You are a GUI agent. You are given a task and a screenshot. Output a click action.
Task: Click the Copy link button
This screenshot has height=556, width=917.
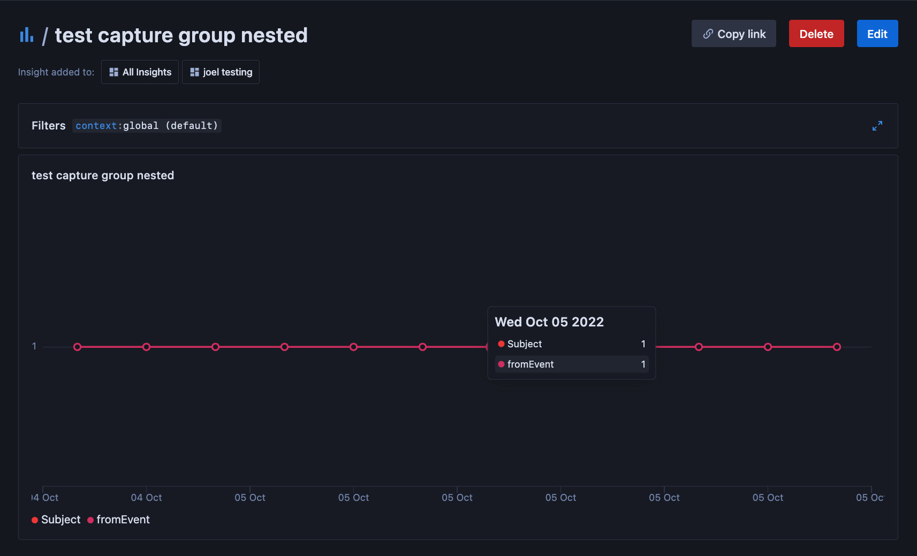pyautogui.click(x=733, y=34)
